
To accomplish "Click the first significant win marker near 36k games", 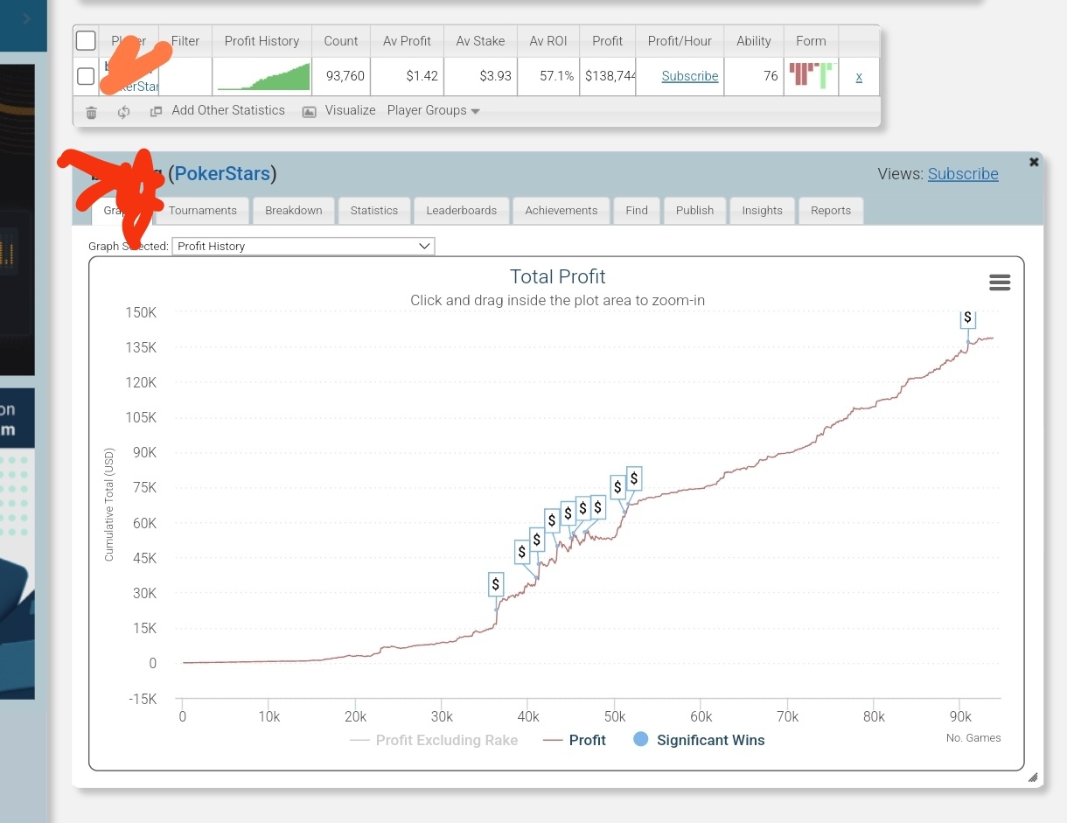I will point(496,584).
